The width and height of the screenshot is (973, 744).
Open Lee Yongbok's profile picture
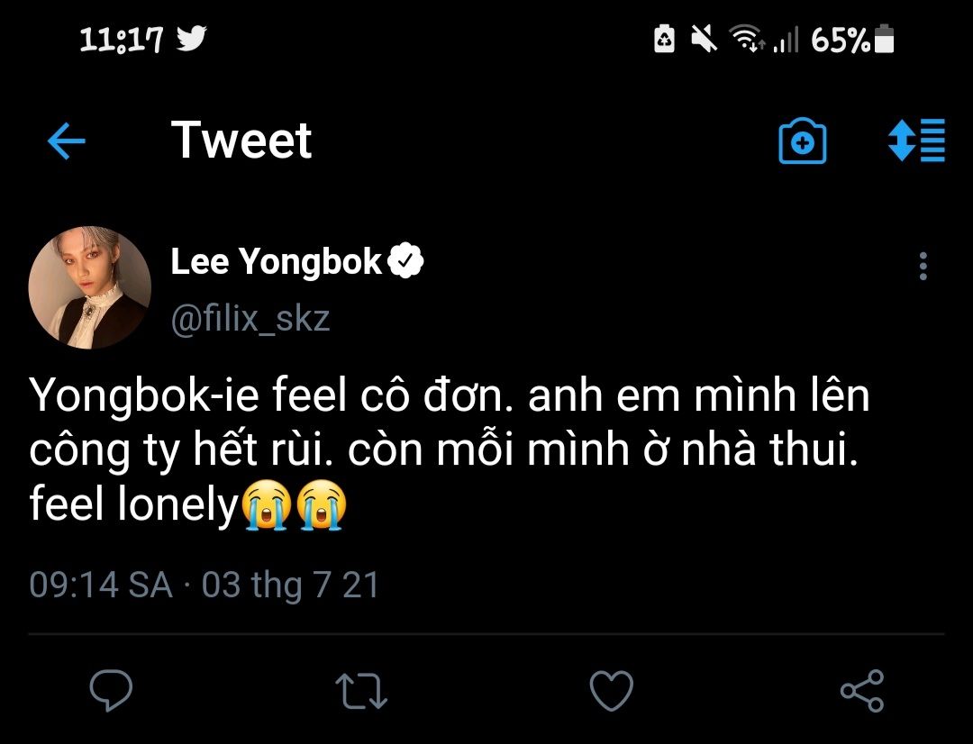[x=90, y=287]
